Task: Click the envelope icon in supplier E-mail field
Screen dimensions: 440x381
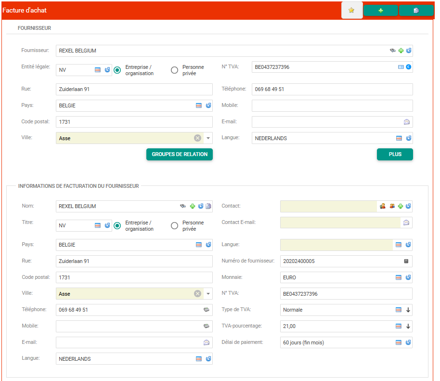Action: (407, 122)
